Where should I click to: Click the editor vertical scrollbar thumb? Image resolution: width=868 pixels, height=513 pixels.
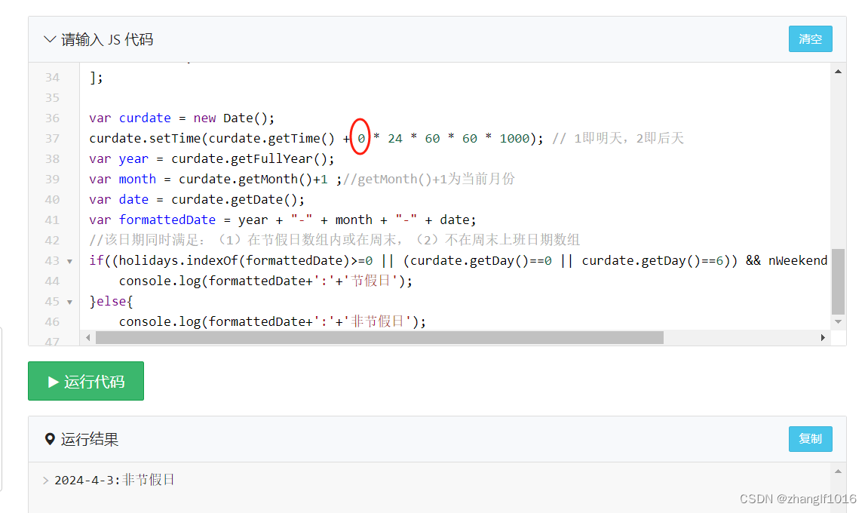click(x=838, y=281)
